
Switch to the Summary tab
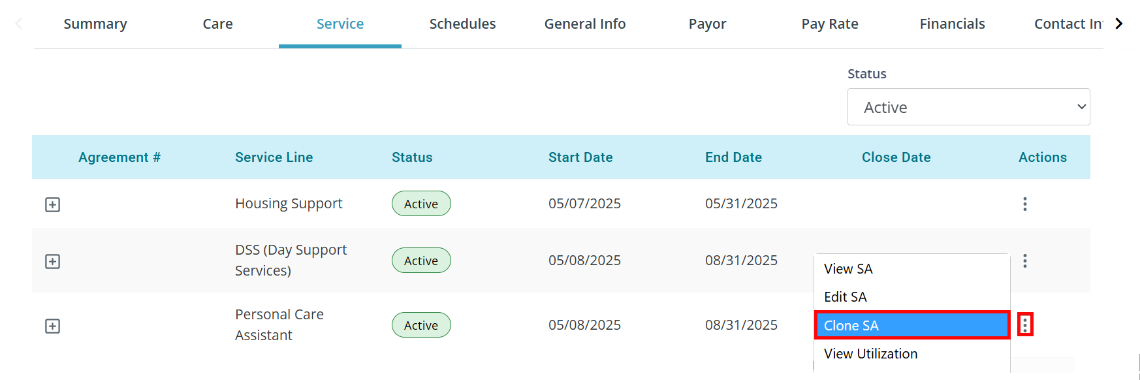95,24
